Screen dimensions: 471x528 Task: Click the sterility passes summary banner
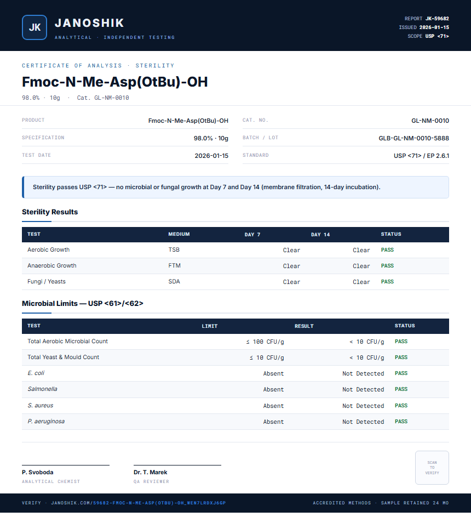(235, 187)
